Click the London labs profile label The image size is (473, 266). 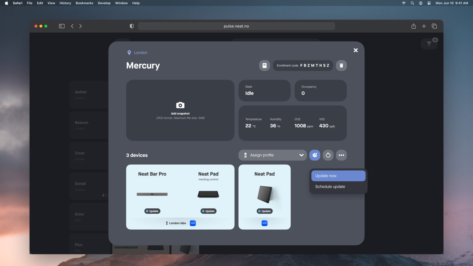[x=176, y=223]
